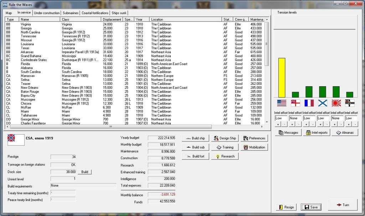Click the Rule the Waves title bar icon

click(5, 4)
